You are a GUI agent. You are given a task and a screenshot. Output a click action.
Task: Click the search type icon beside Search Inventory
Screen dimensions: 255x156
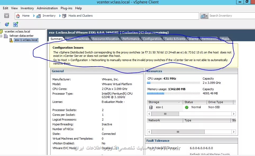tap(203, 16)
